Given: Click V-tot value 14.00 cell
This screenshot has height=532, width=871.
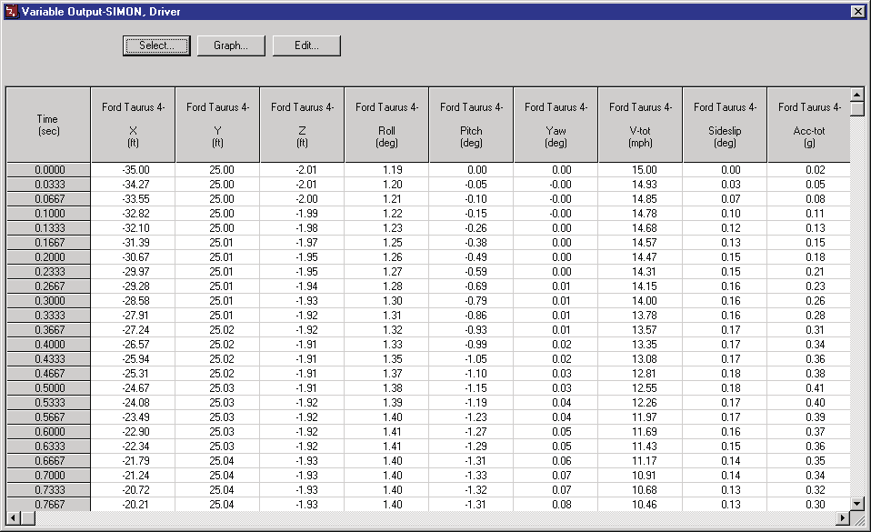Looking at the screenshot, I should point(640,301).
